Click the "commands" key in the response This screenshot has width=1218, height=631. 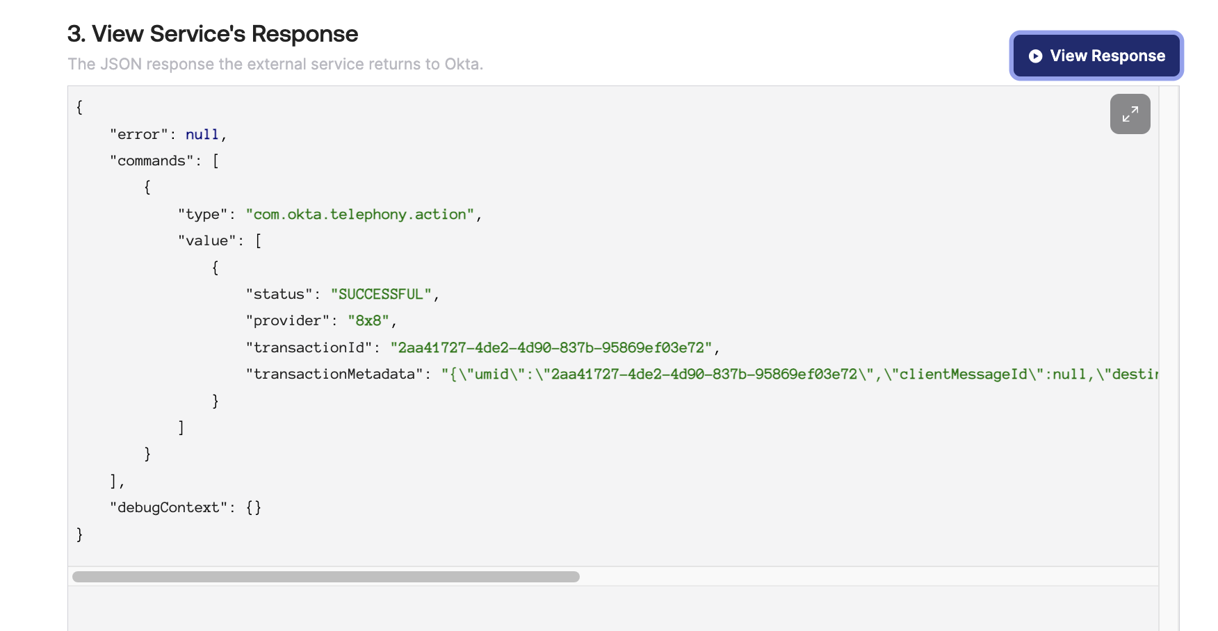(151, 161)
